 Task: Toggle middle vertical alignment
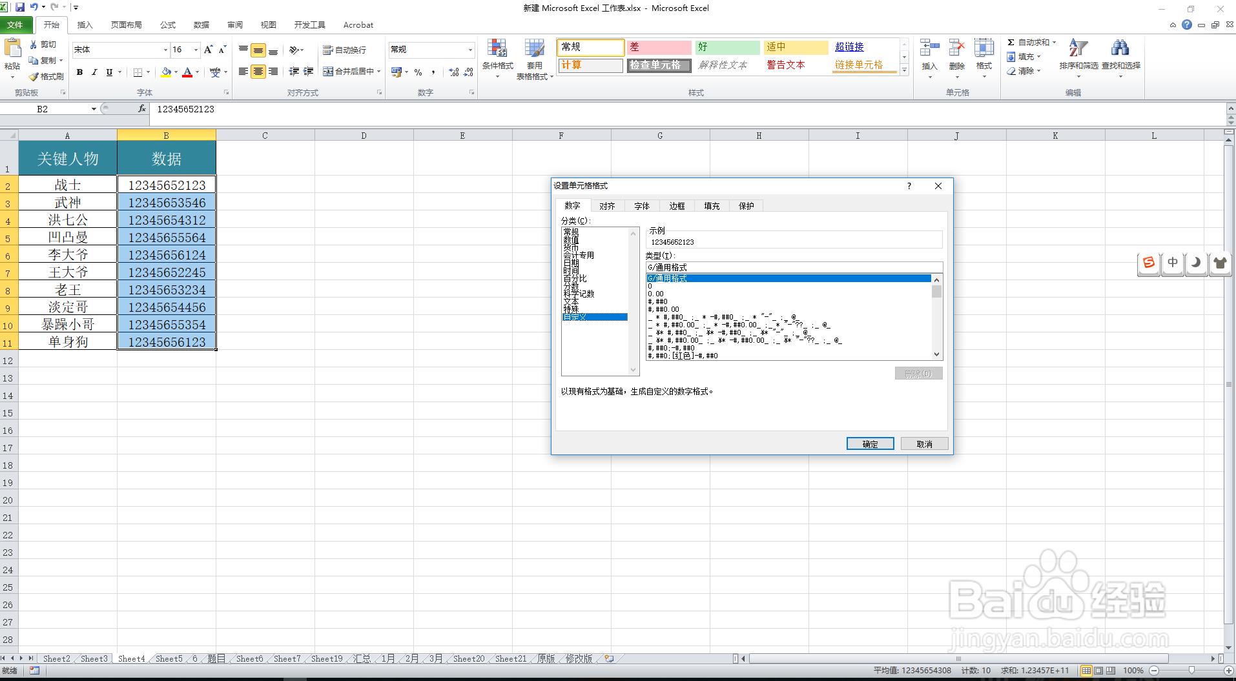[258, 50]
